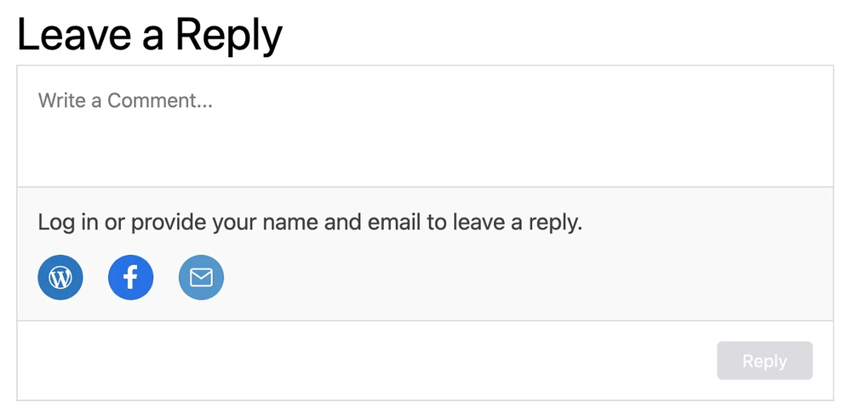Select the blue WordPress W logo
The image size is (848, 418).
coord(60,277)
